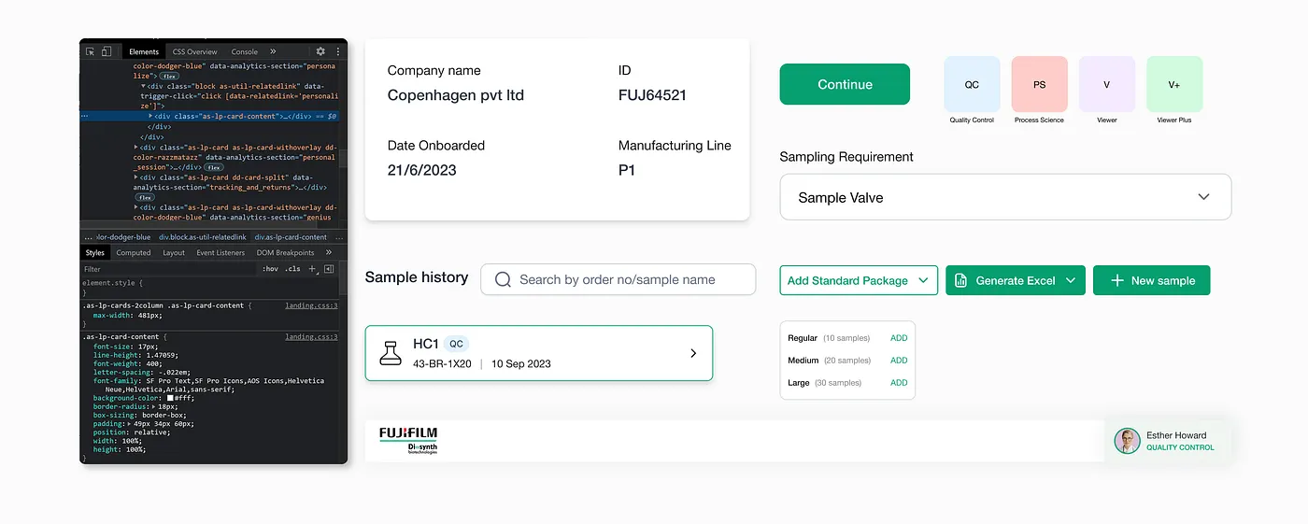Viewport: 1308px width, 524px height.
Task: Click the position relative declaration
Action: (132, 432)
